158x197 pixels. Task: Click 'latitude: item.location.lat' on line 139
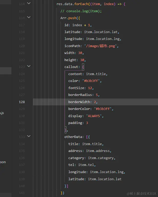(95, 179)
